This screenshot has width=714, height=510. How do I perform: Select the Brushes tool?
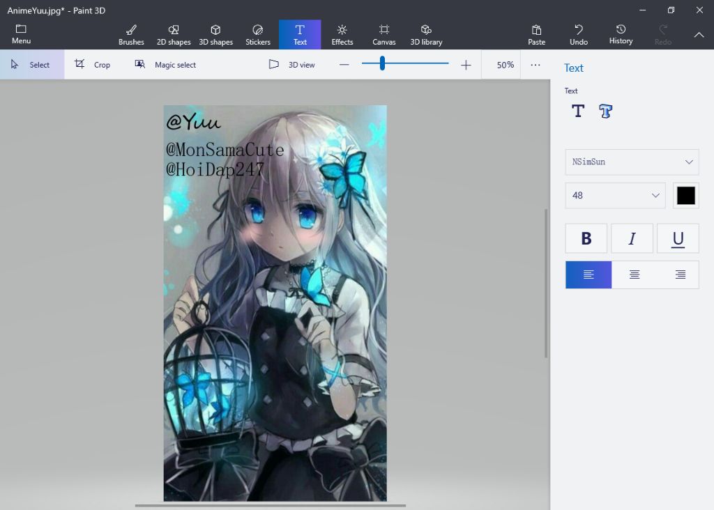[131, 35]
